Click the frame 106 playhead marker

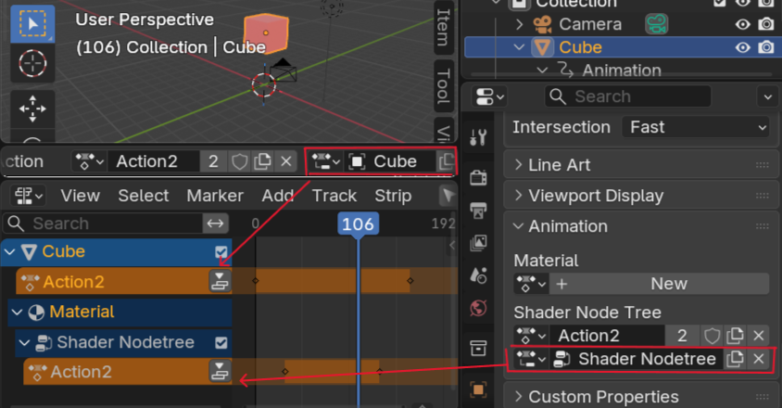pos(358,224)
